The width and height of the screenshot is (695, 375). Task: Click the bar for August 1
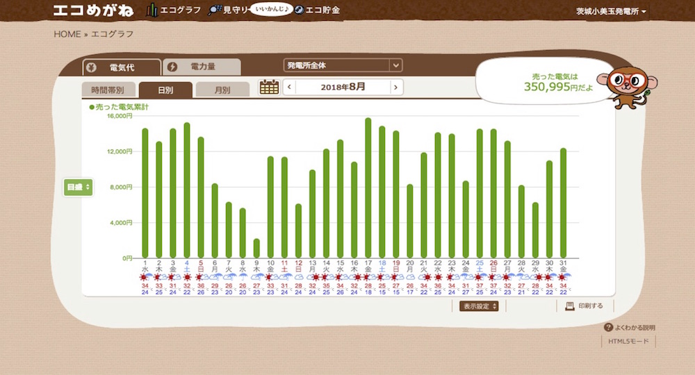coord(145,193)
